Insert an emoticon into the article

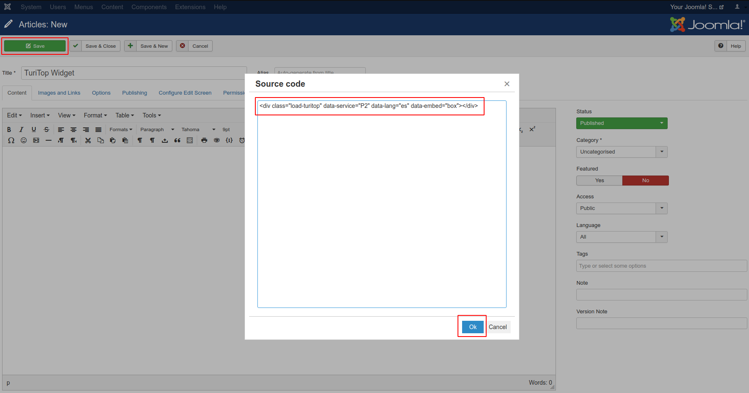point(24,140)
